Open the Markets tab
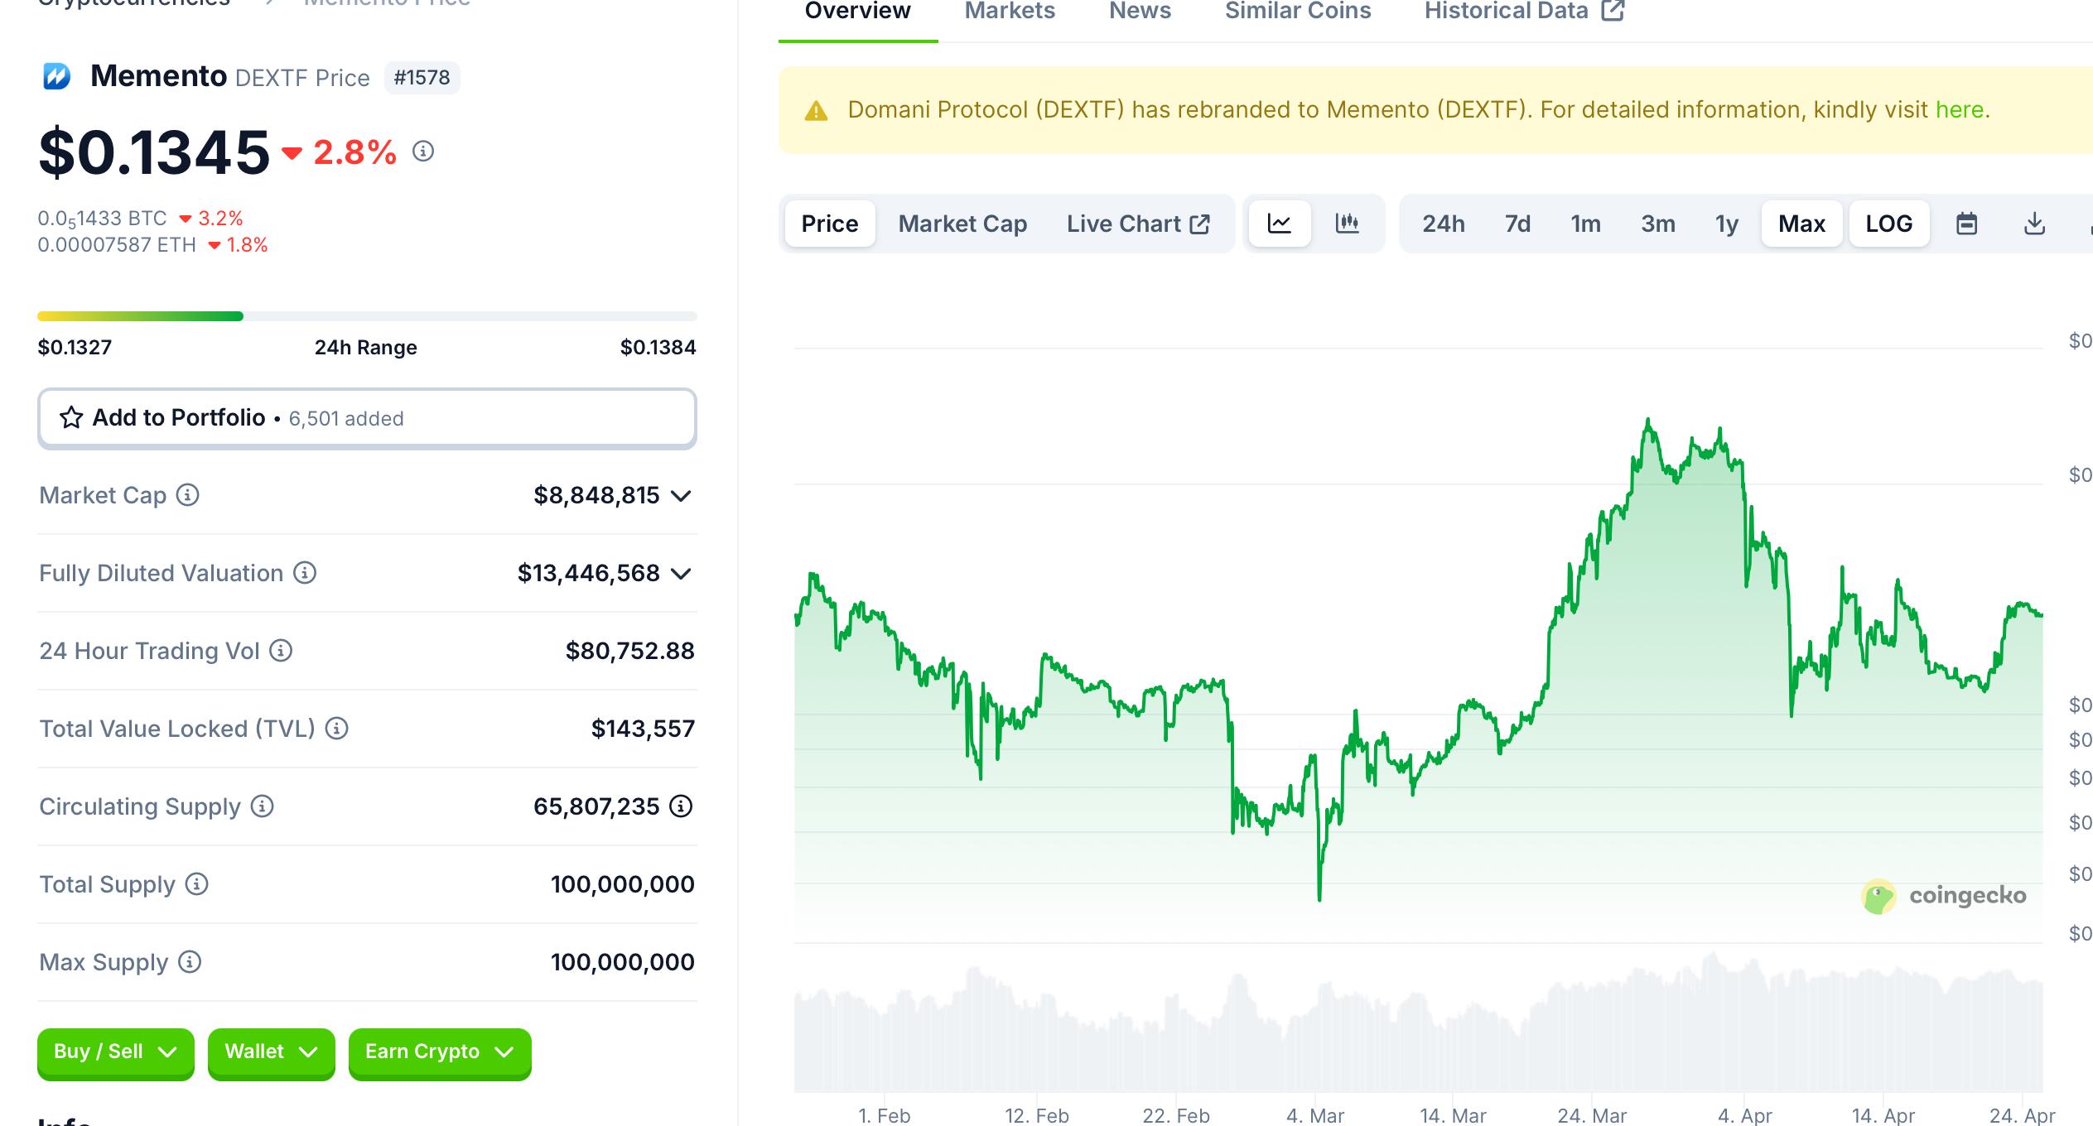The image size is (2093, 1126). pyautogui.click(x=1010, y=12)
